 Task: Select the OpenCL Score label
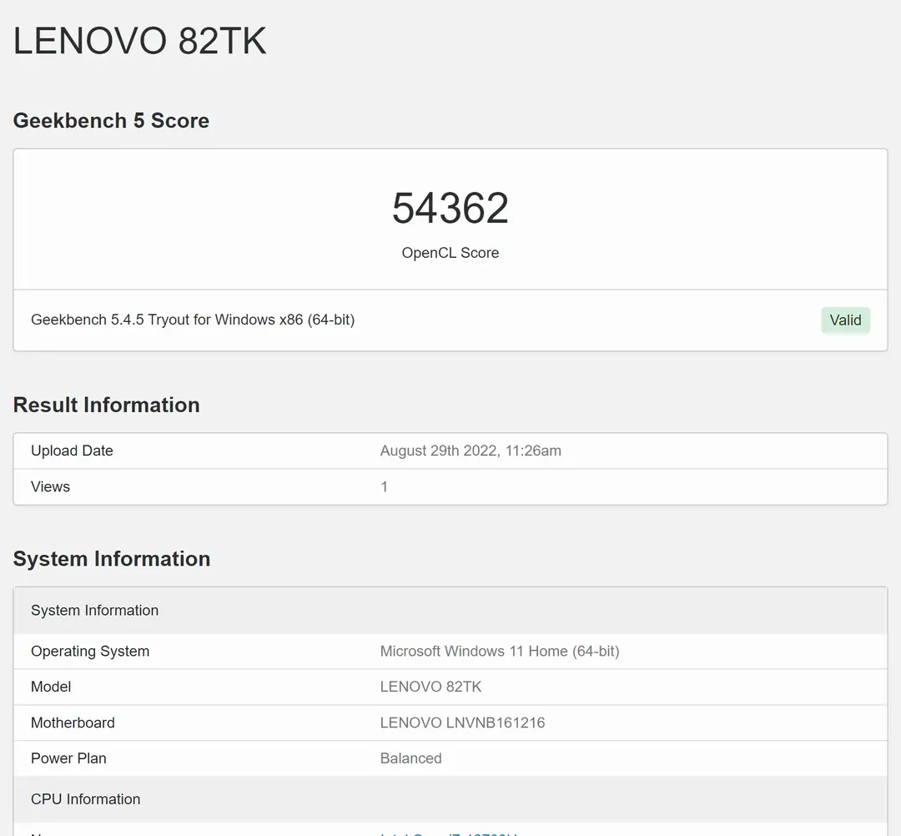pyautogui.click(x=450, y=253)
